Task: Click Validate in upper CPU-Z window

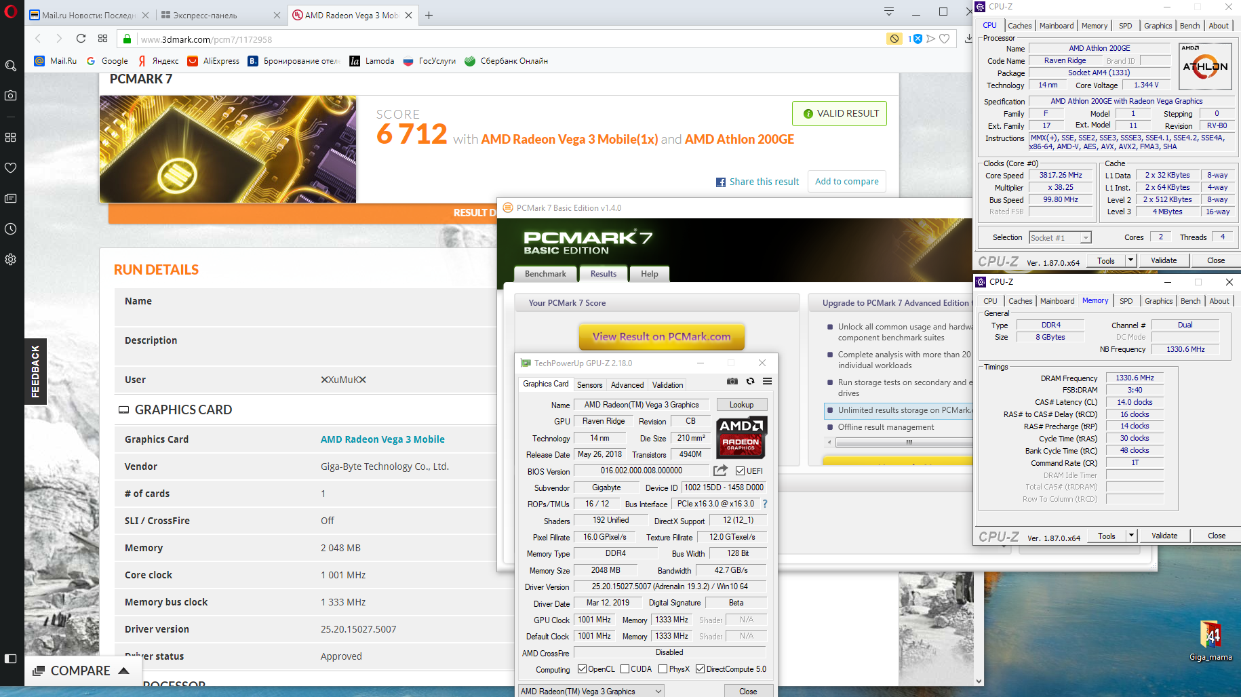Action: (x=1164, y=260)
